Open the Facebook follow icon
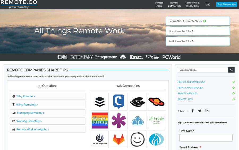This screenshot has width=239, height=150. [x=193, y=111]
